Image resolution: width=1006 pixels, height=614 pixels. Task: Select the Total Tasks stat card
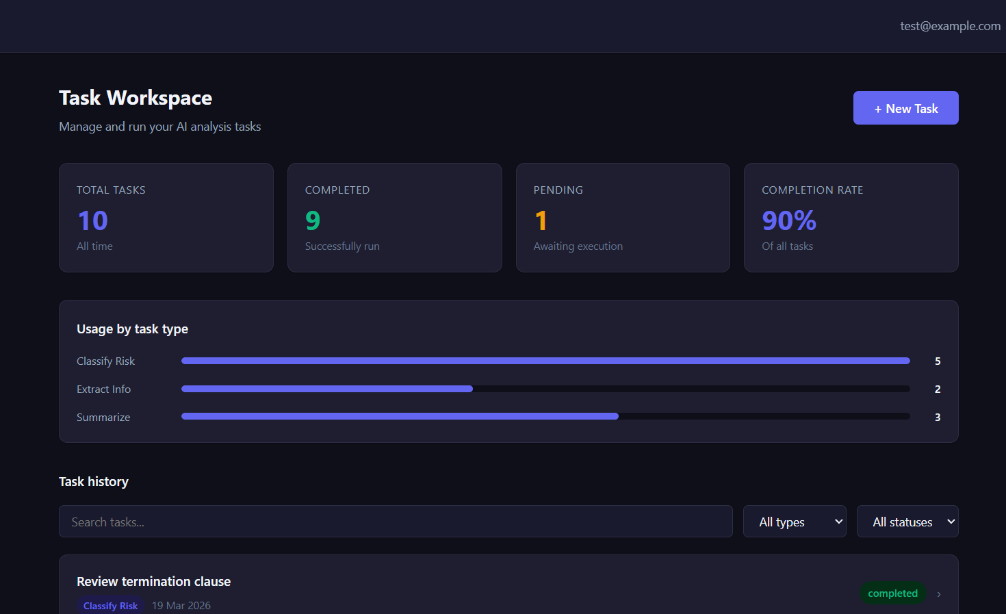click(166, 218)
